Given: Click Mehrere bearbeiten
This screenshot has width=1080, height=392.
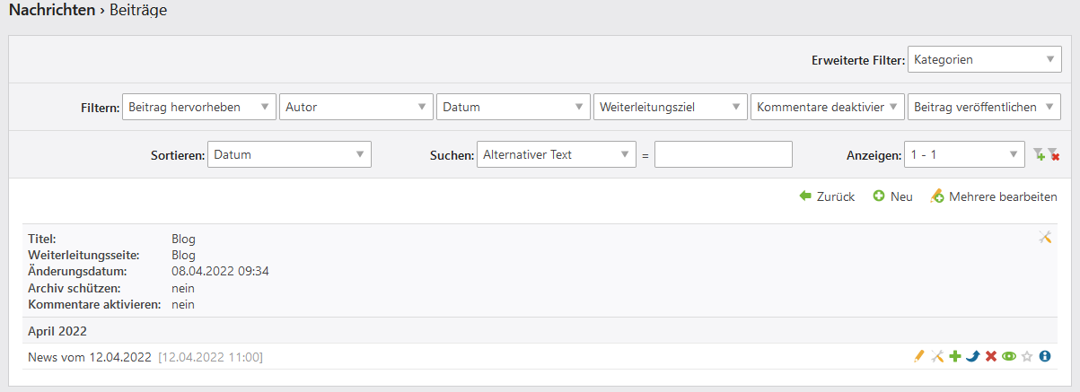Looking at the screenshot, I should tap(994, 196).
